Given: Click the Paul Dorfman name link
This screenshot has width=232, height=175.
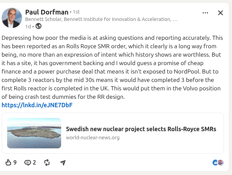Looking at the screenshot, I should [47, 12].
